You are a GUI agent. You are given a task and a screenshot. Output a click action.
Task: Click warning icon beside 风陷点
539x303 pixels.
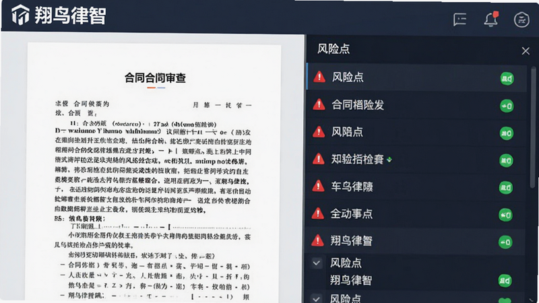(319, 131)
